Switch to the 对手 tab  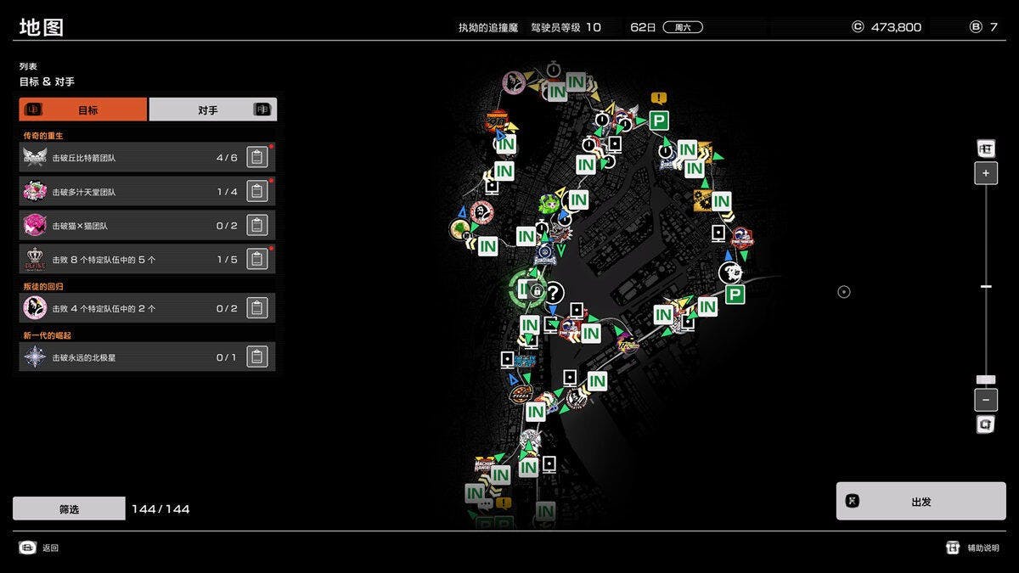tap(213, 110)
